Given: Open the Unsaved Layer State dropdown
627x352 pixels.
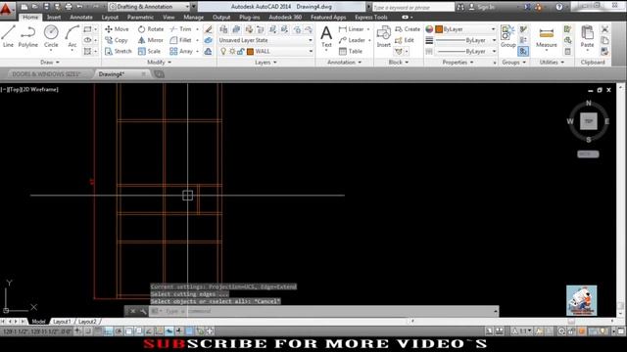Looking at the screenshot, I should click(x=265, y=40).
